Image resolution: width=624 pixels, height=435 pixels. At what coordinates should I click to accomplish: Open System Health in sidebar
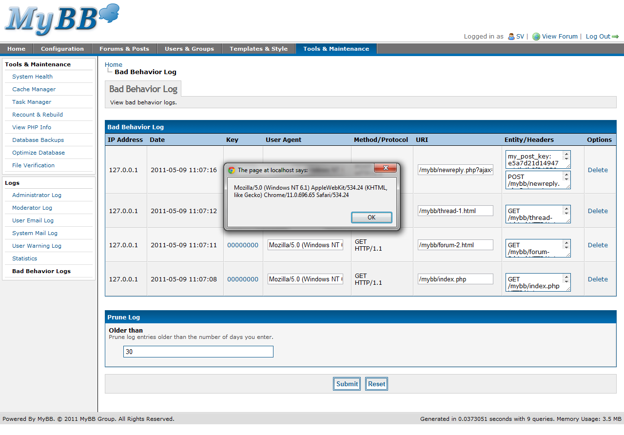point(32,77)
